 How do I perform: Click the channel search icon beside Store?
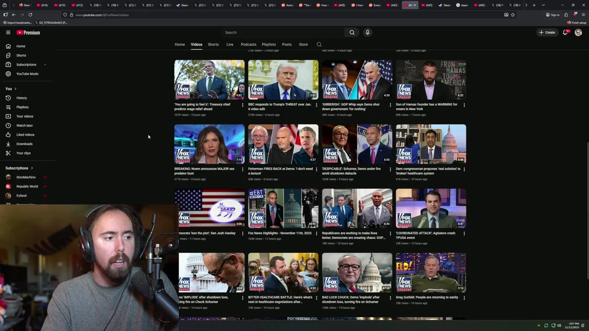(319, 45)
